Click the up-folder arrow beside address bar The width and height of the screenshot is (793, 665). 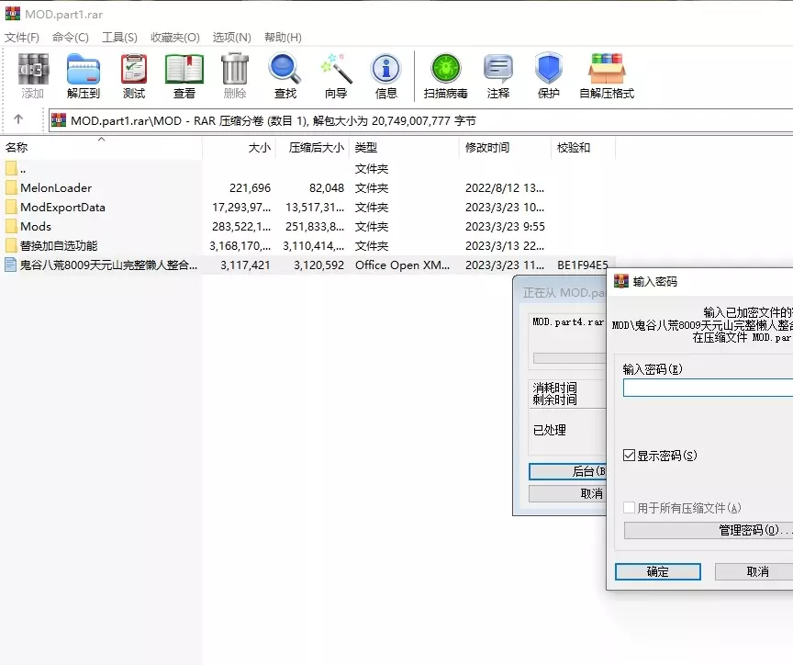click(x=18, y=119)
